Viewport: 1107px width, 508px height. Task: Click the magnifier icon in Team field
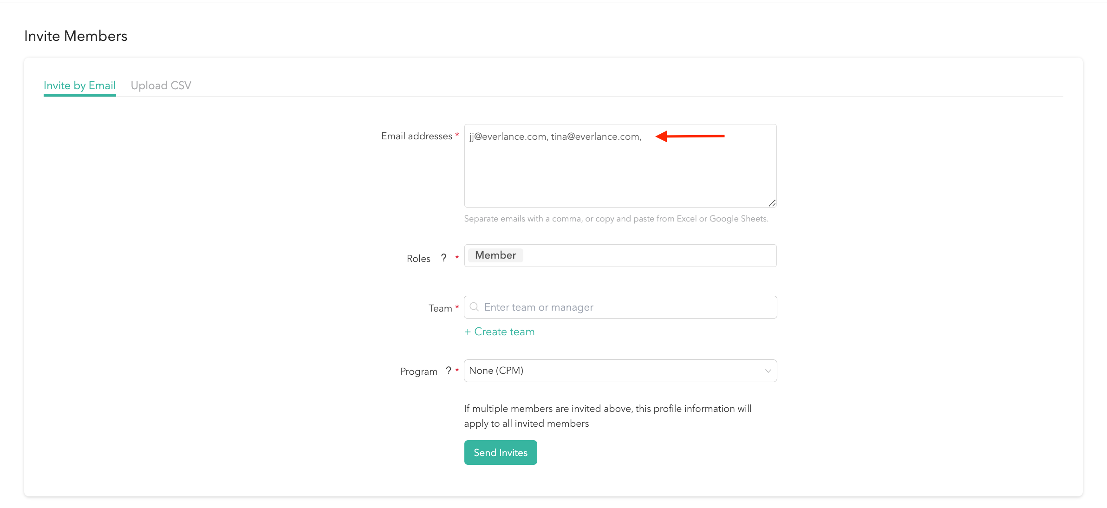474,307
